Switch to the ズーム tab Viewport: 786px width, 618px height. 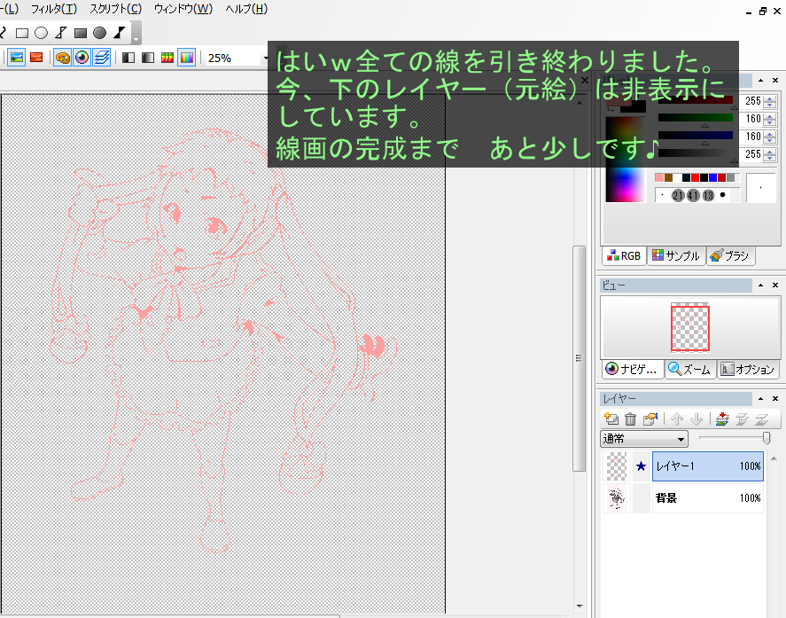(x=689, y=370)
